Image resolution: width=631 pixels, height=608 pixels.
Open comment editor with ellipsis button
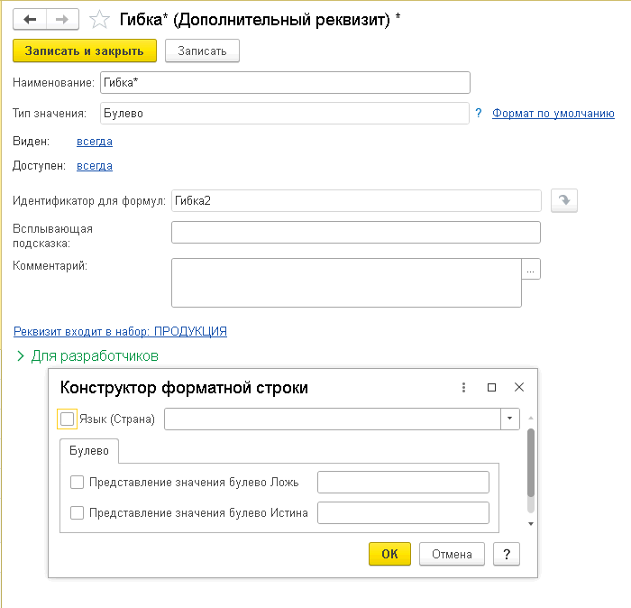(x=531, y=269)
